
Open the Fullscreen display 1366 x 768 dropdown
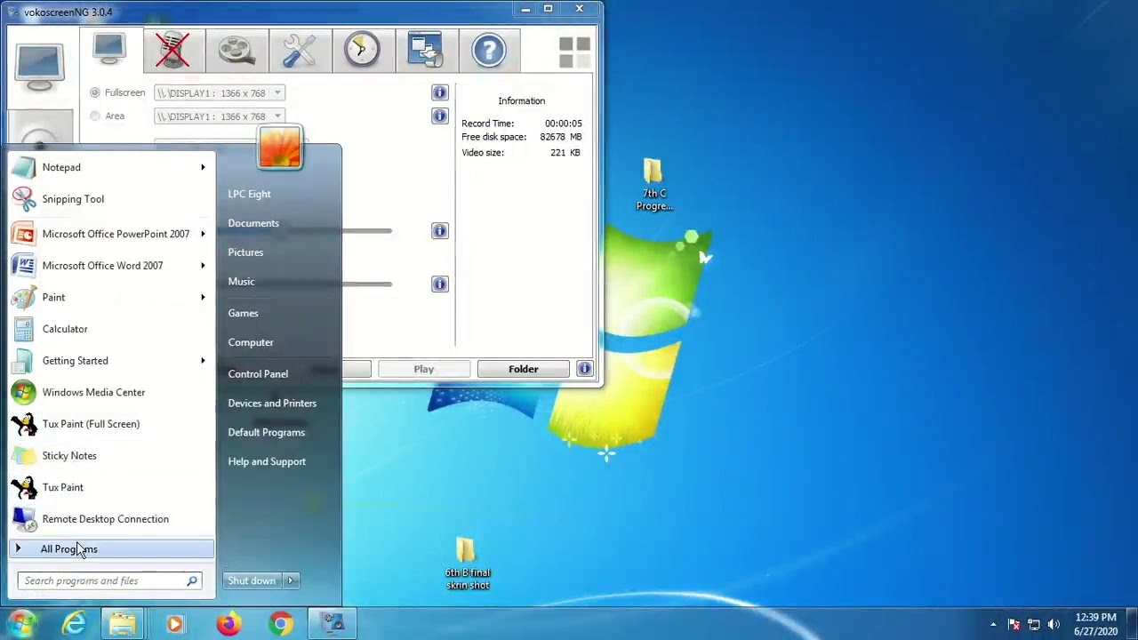coord(220,92)
